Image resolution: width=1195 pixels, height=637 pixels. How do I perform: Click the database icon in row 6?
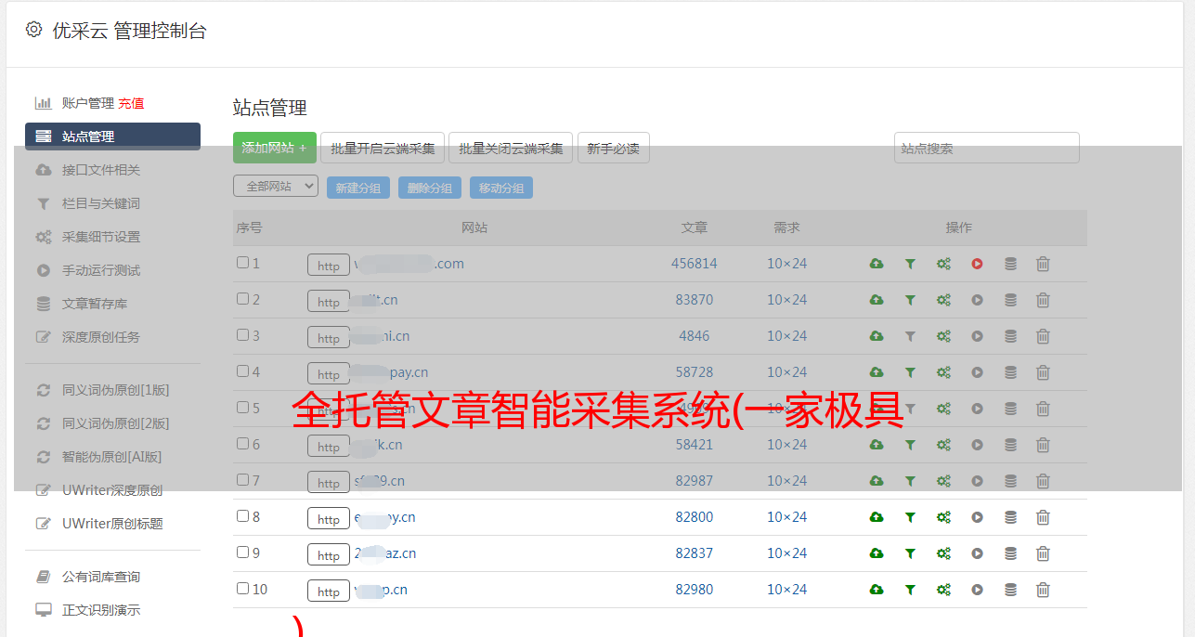(x=1010, y=445)
